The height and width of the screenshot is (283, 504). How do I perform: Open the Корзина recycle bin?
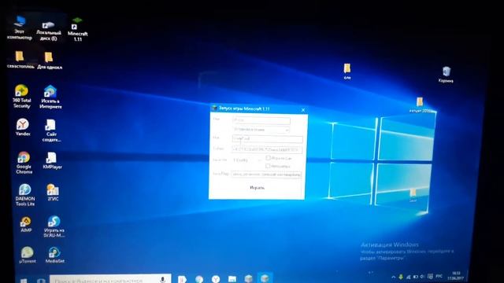point(447,75)
